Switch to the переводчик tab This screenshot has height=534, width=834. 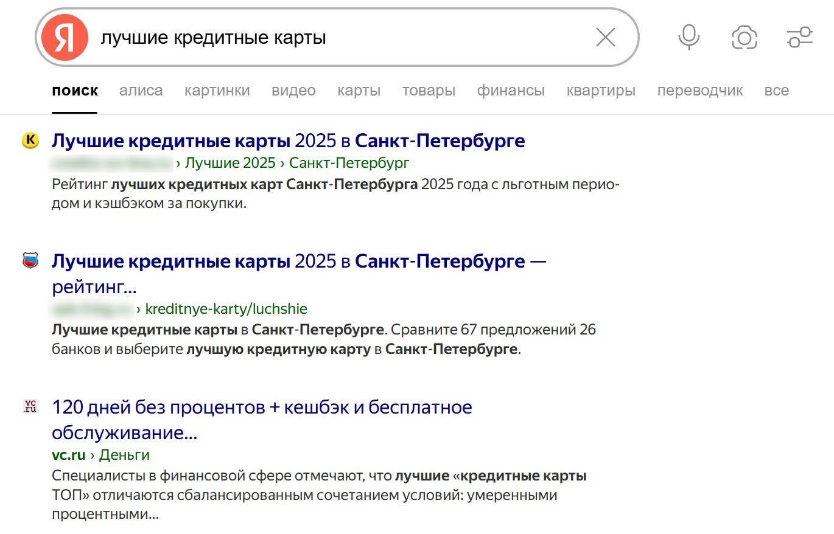(700, 90)
